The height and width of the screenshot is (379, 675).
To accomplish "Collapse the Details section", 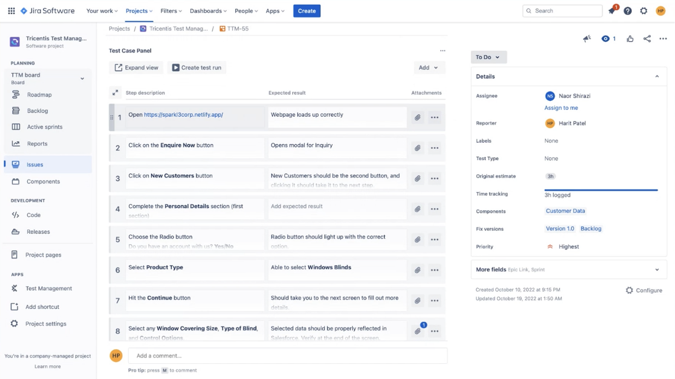I will point(657,76).
